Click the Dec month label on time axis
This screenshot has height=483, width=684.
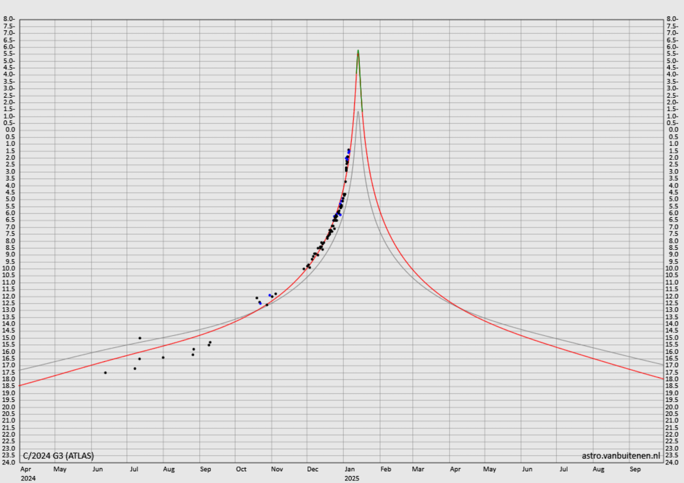click(x=313, y=470)
